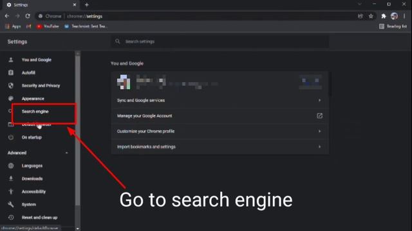The height and width of the screenshot is (231, 412).
Task: Click the Appearance palette icon
Action: pos(11,98)
